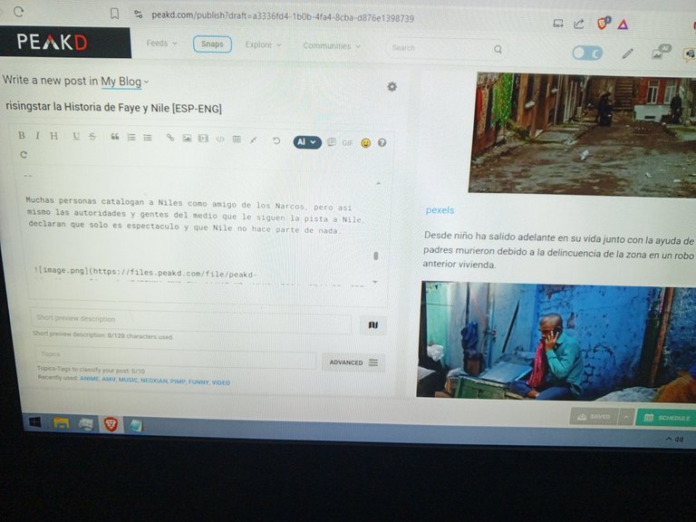
Task: Add the recently used VIDEO tag
Action: [x=220, y=382]
